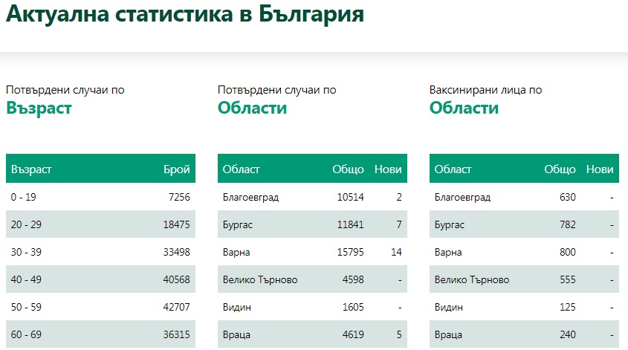Click Видин in vaccinated table
Image resolution: width=628 pixels, height=350 pixels.
[449, 307]
